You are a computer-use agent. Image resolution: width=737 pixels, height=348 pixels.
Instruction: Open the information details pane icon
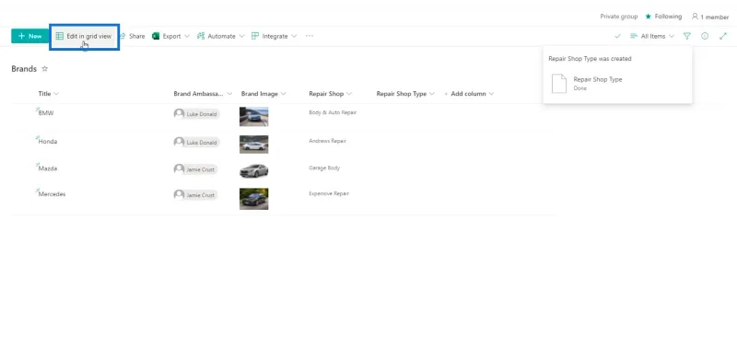tap(705, 36)
